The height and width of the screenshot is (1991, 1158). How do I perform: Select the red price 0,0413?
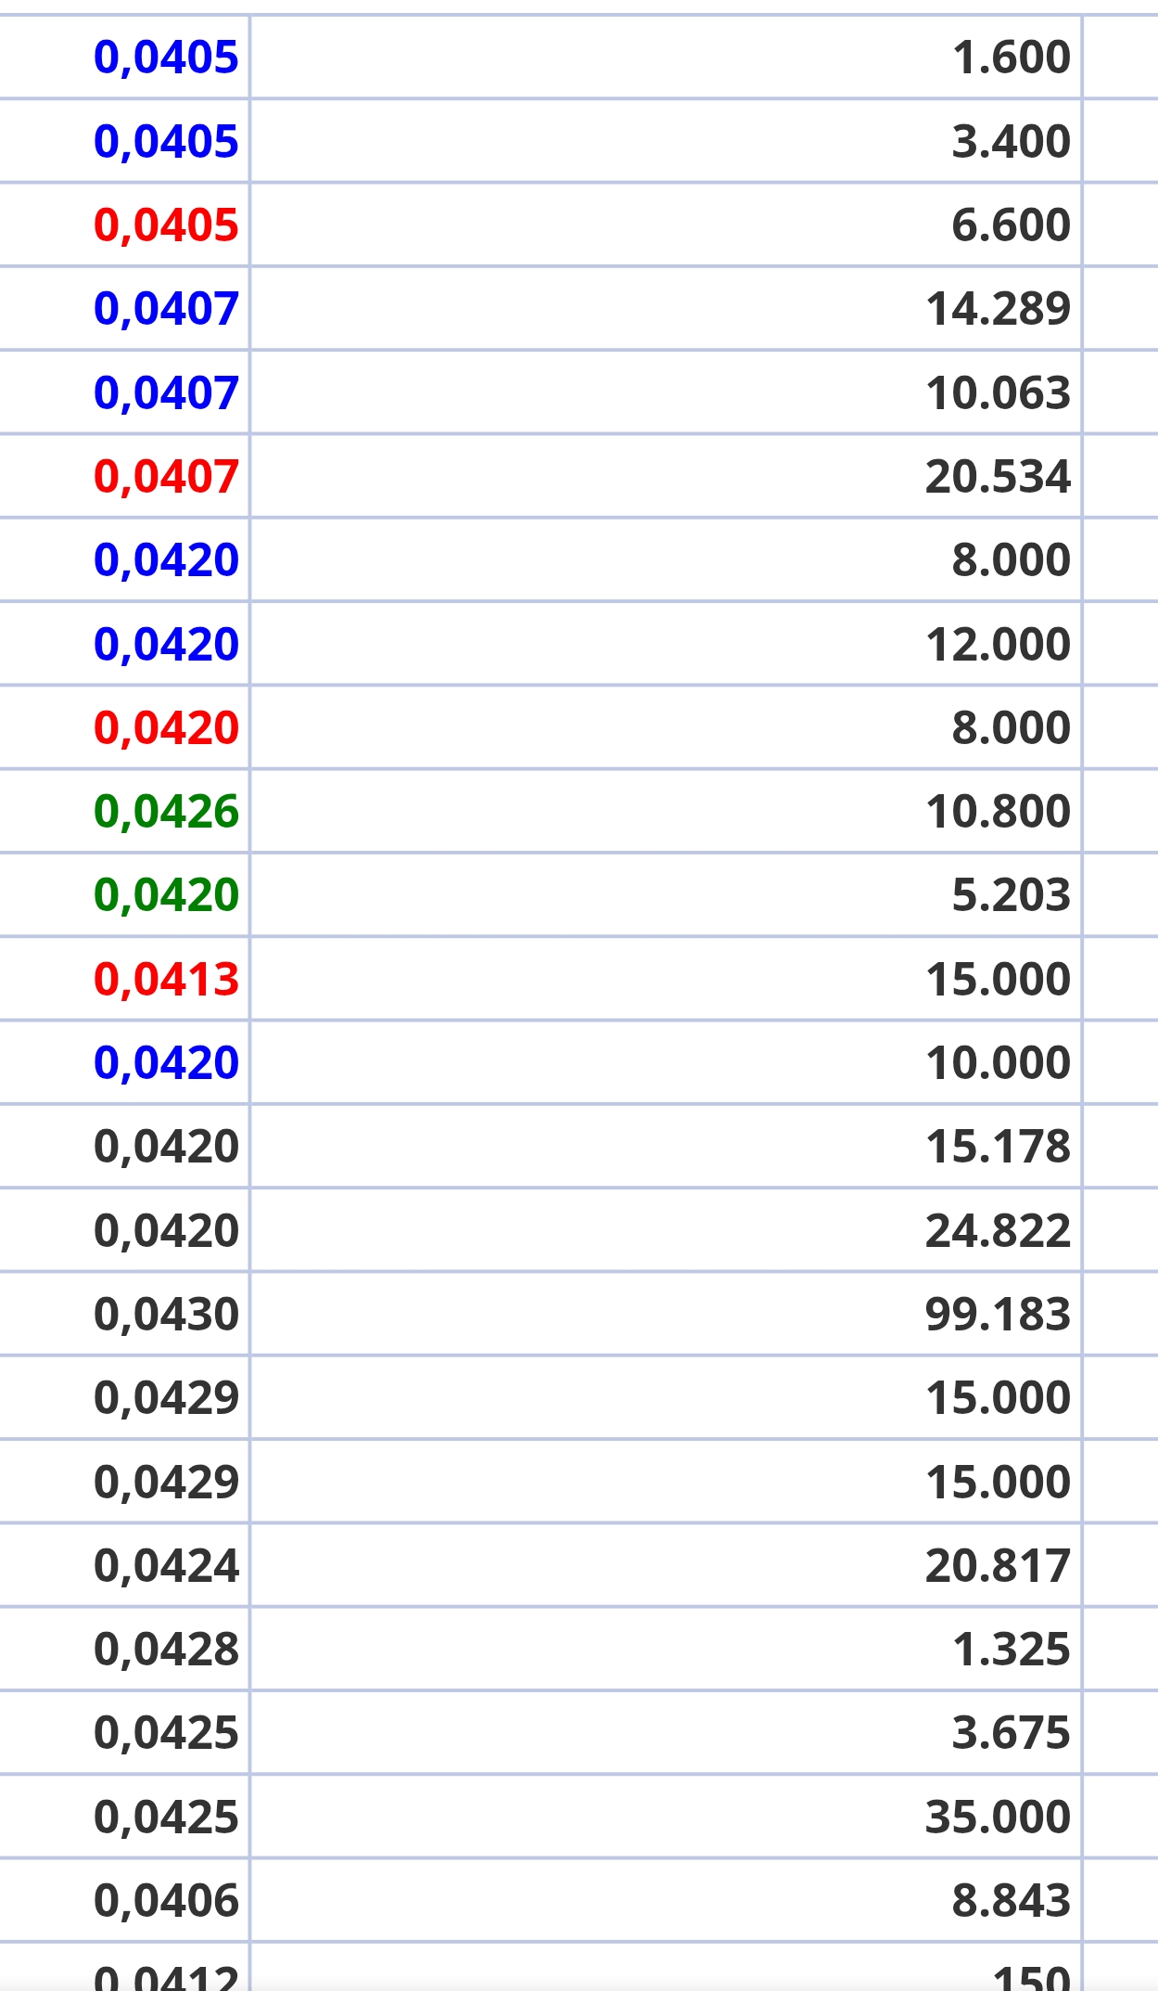(x=166, y=980)
